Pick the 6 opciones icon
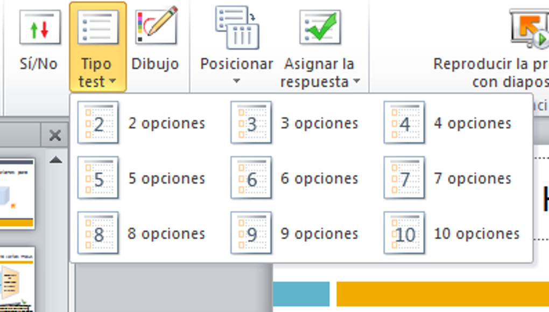The width and height of the screenshot is (549, 312). coord(251,178)
